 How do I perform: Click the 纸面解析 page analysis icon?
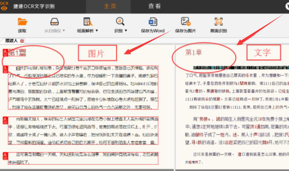click(x=88, y=22)
